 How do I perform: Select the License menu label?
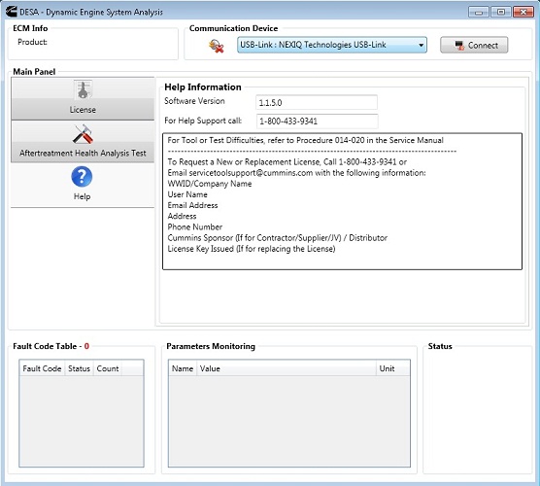(83, 110)
